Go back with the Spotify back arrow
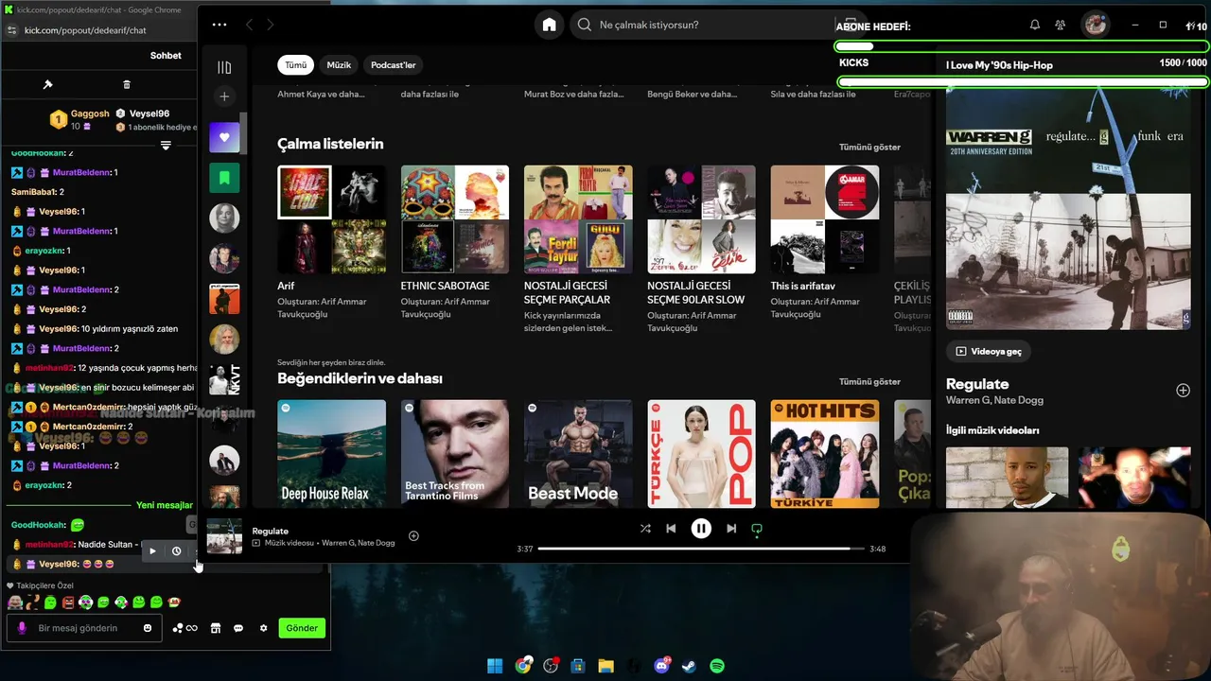 click(x=250, y=25)
